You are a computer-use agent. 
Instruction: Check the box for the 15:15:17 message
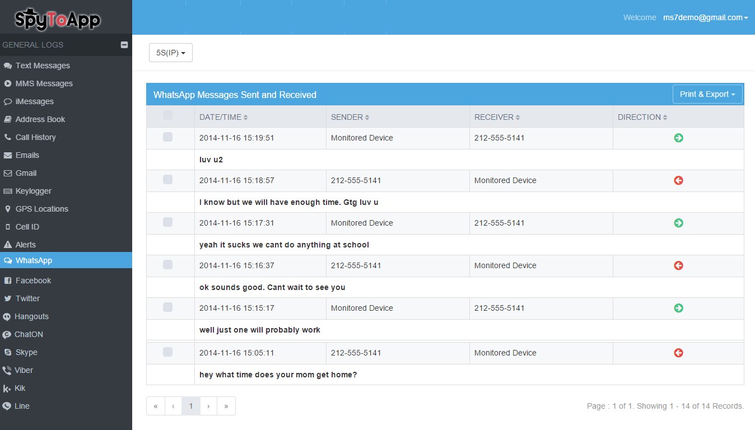(167, 307)
